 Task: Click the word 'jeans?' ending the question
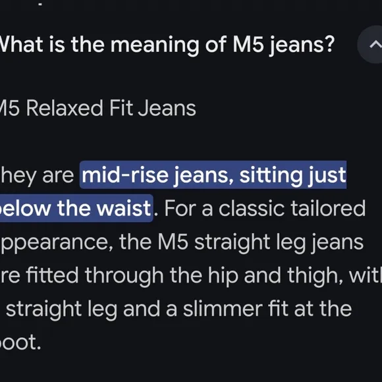[302, 45]
